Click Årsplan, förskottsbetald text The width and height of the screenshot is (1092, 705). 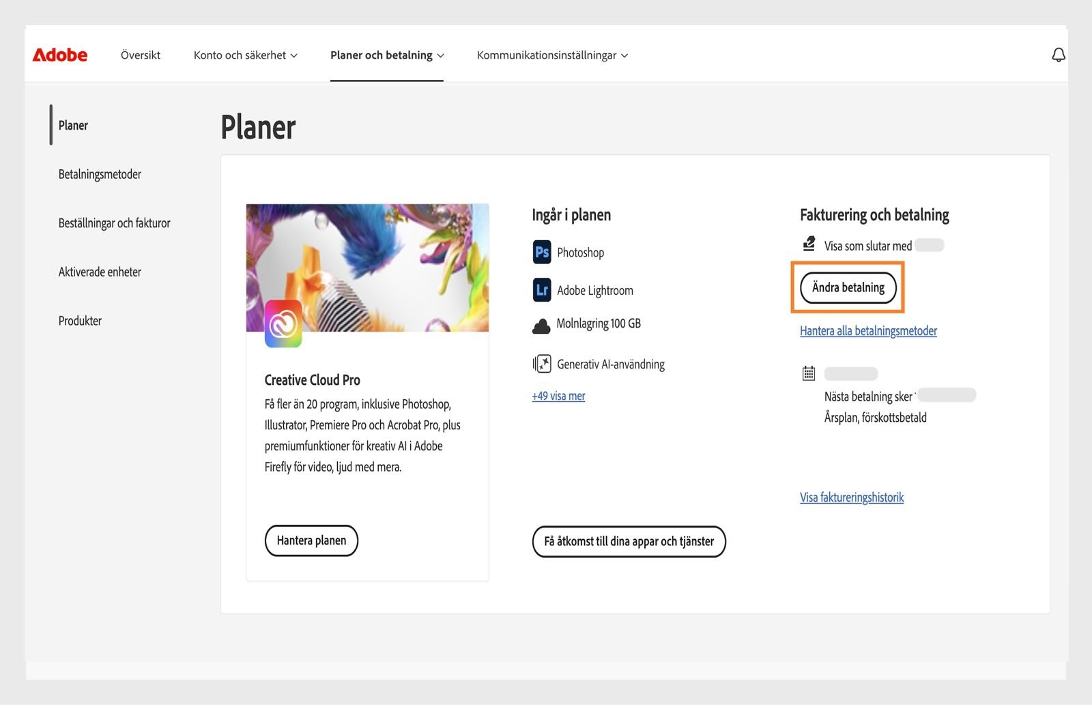point(876,418)
